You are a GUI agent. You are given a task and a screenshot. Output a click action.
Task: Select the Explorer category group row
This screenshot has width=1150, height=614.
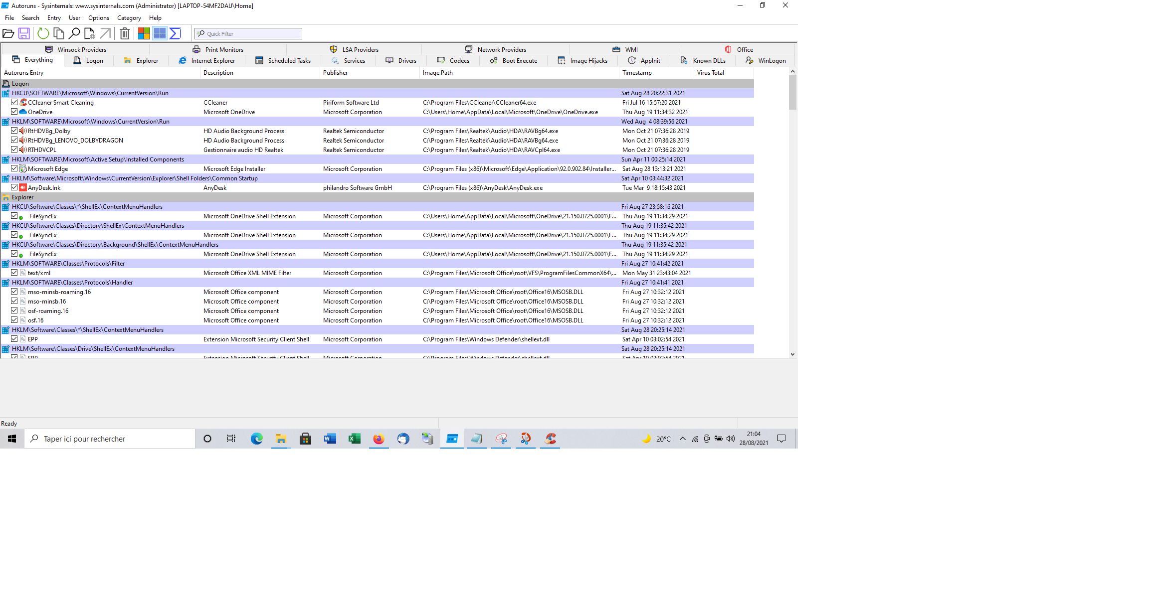378,197
